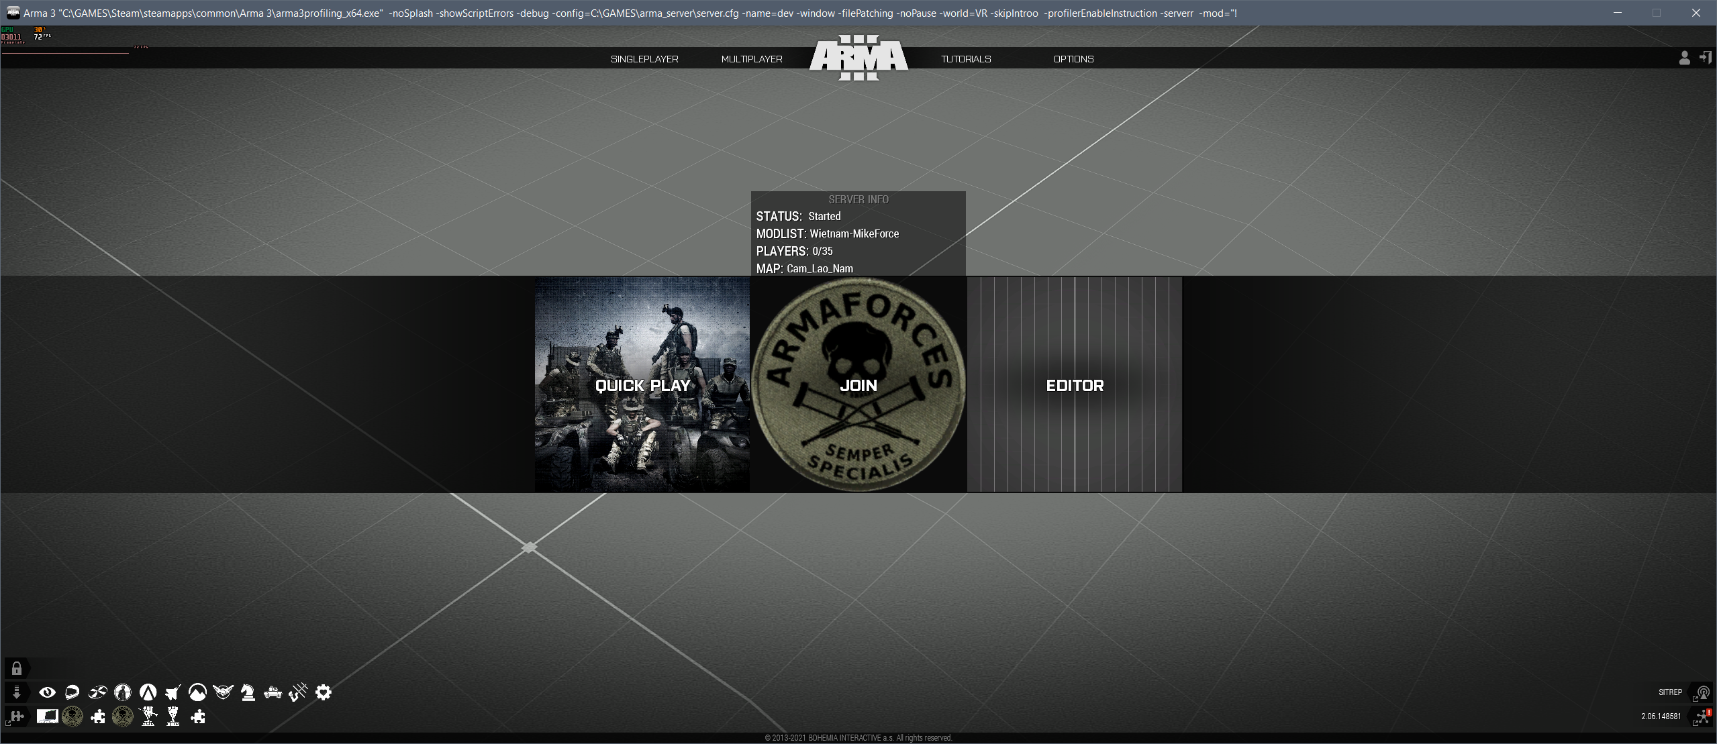
Task: Click the exit game door icon
Action: [x=1705, y=58]
